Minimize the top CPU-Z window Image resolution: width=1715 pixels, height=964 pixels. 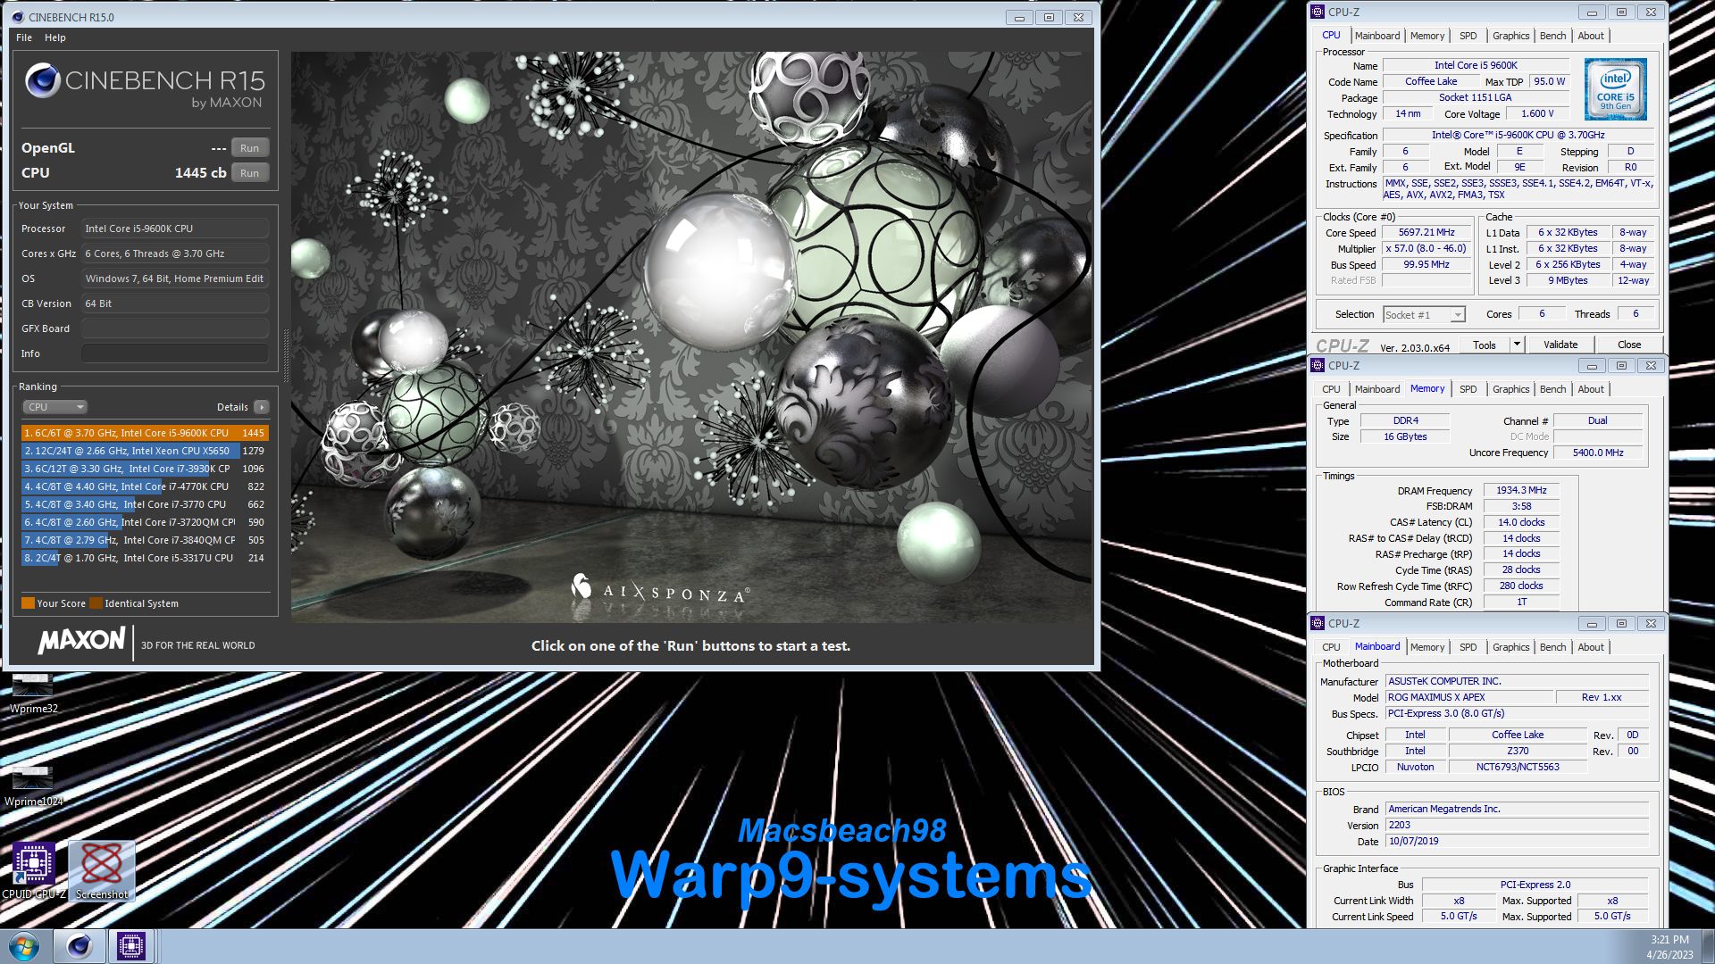pyautogui.click(x=1592, y=12)
